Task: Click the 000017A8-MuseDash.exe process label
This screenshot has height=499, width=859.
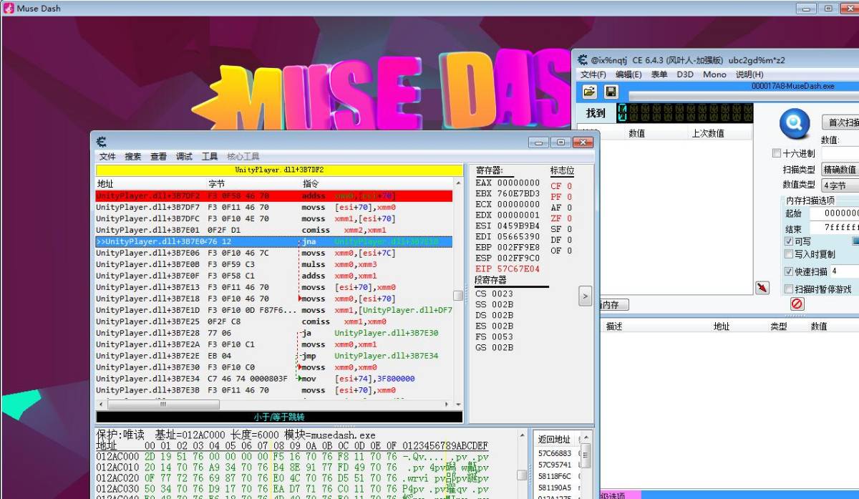Action: tap(793, 86)
